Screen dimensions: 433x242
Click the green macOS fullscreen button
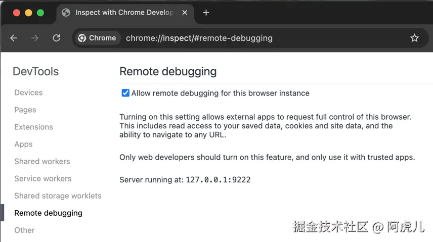point(40,13)
